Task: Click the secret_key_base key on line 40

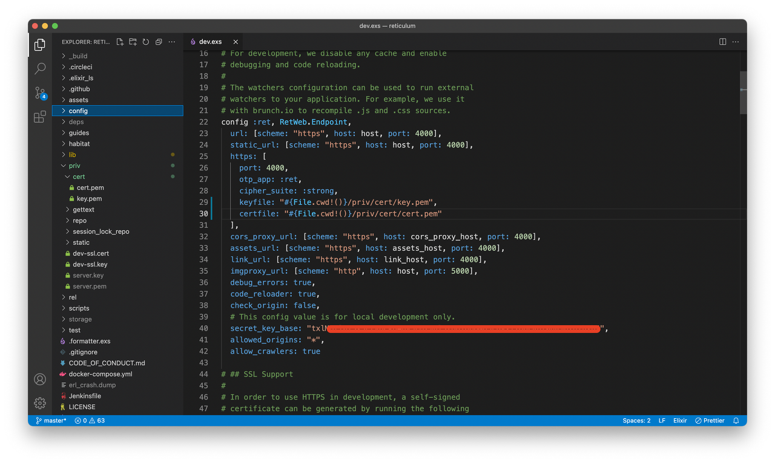Action: point(265,328)
